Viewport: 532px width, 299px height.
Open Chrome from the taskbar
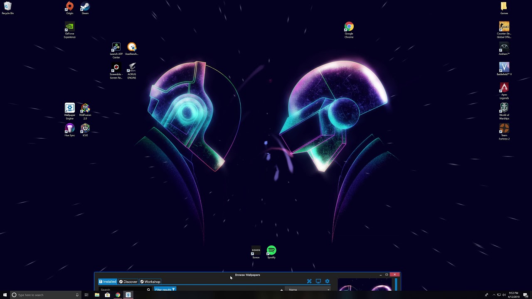click(118, 295)
